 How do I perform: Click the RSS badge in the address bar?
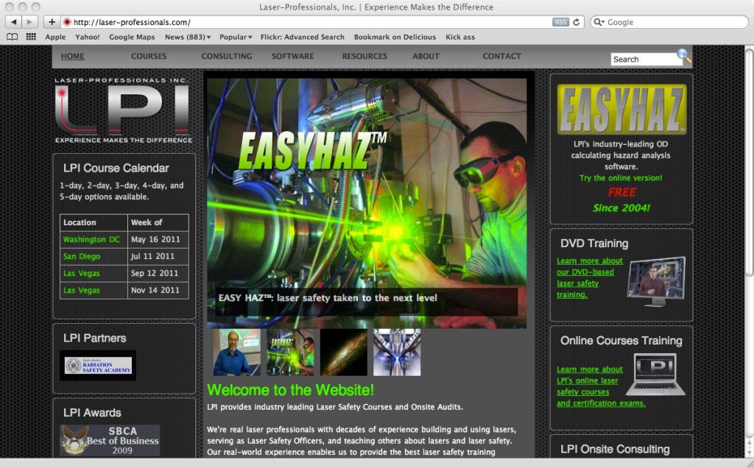(x=560, y=22)
